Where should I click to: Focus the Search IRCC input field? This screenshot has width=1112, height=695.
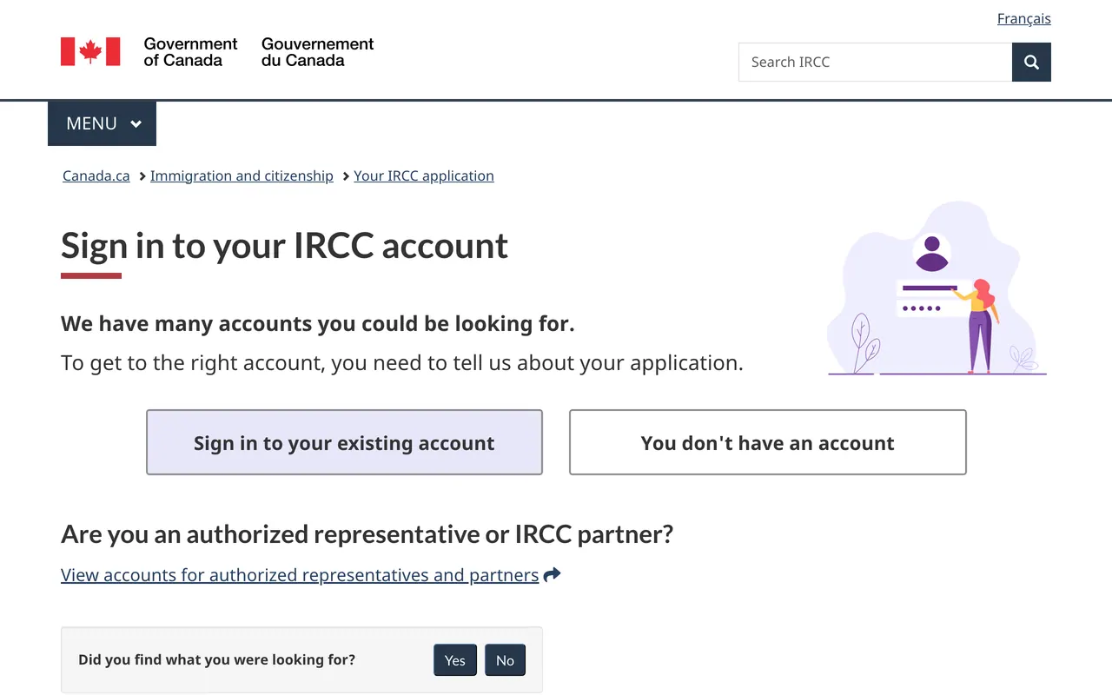[875, 62]
